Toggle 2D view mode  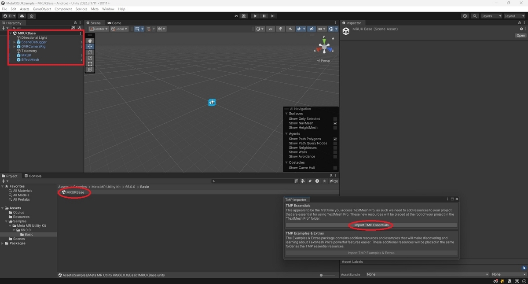click(x=271, y=29)
